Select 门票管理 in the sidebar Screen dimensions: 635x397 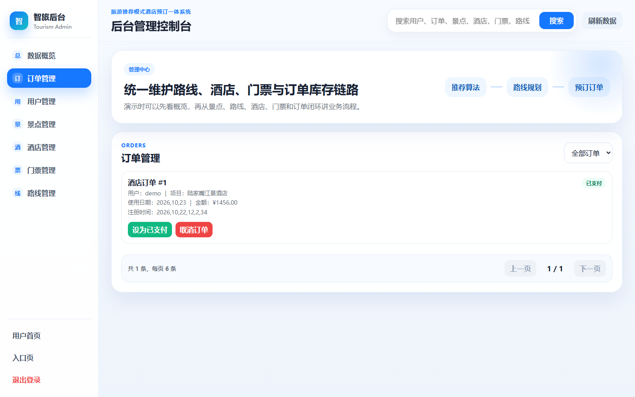pos(49,170)
